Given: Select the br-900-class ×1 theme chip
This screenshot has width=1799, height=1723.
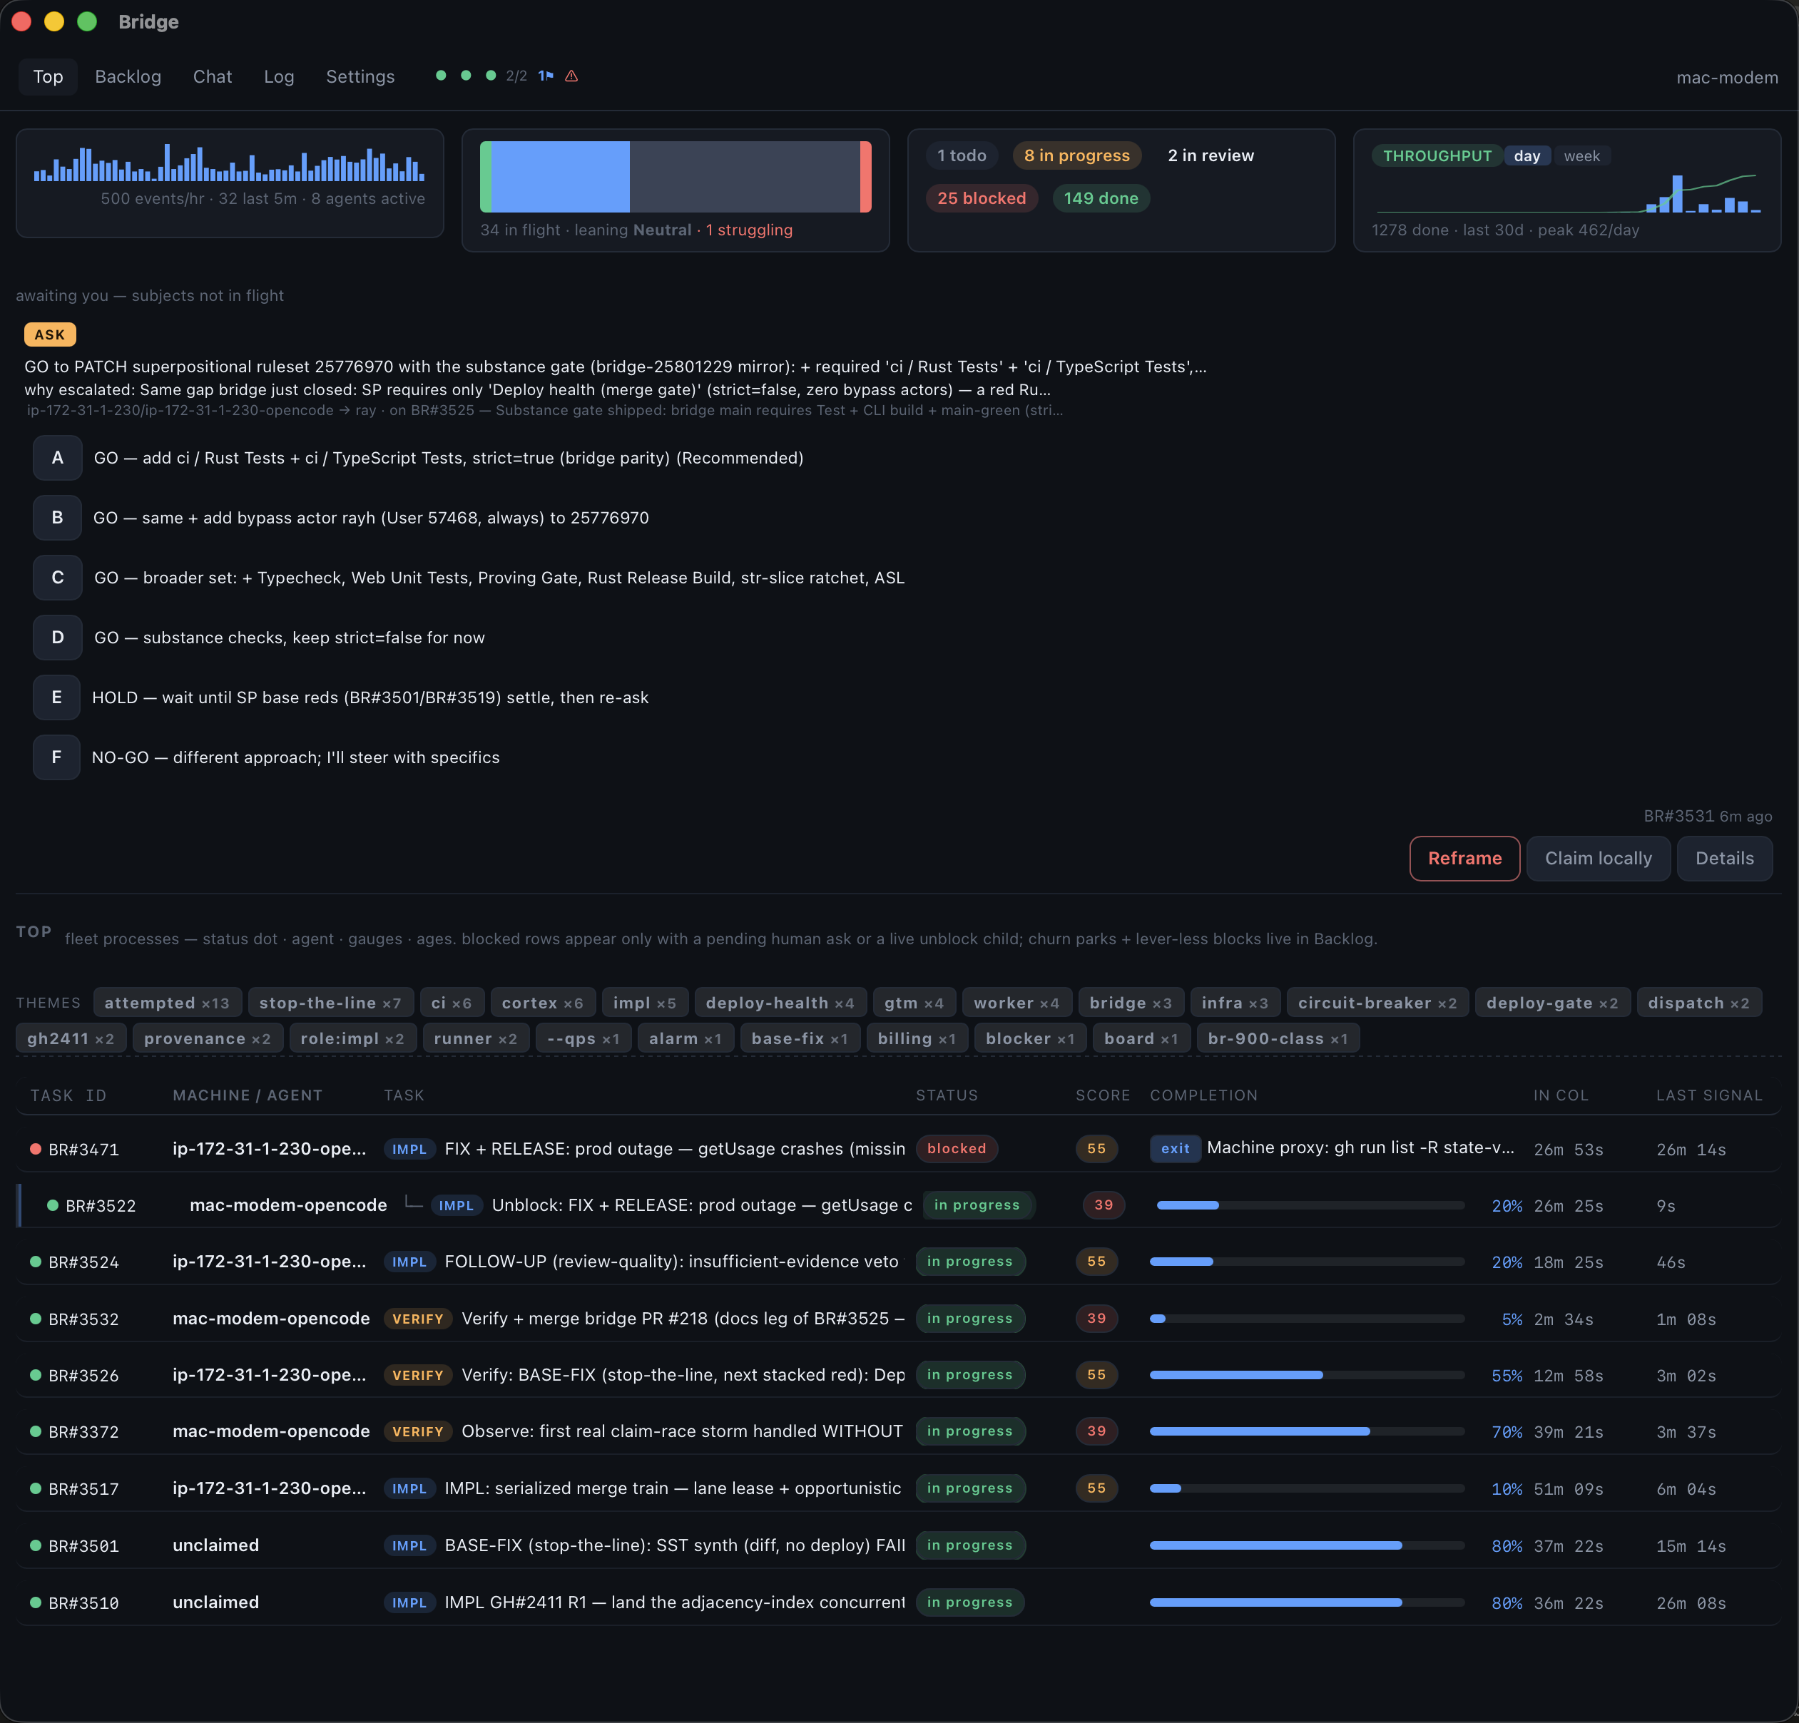Looking at the screenshot, I should click(x=1278, y=1038).
